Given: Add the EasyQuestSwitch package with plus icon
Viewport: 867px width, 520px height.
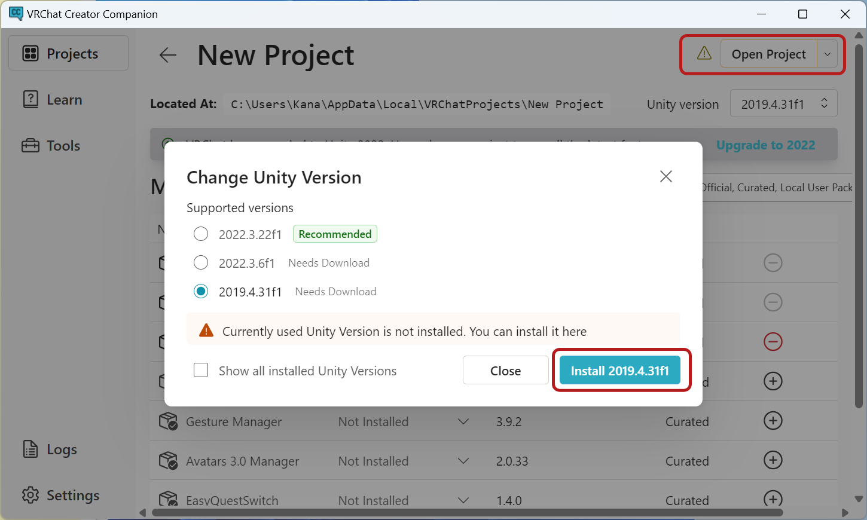Looking at the screenshot, I should tap(773, 498).
